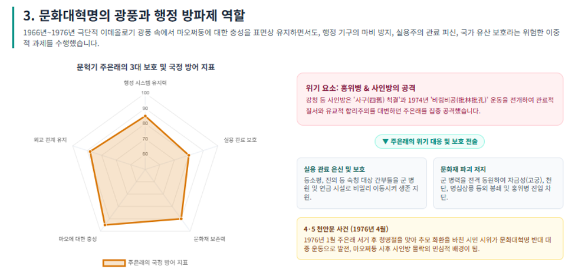Click the 마오에 대한 충성 axis label

(78, 239)
